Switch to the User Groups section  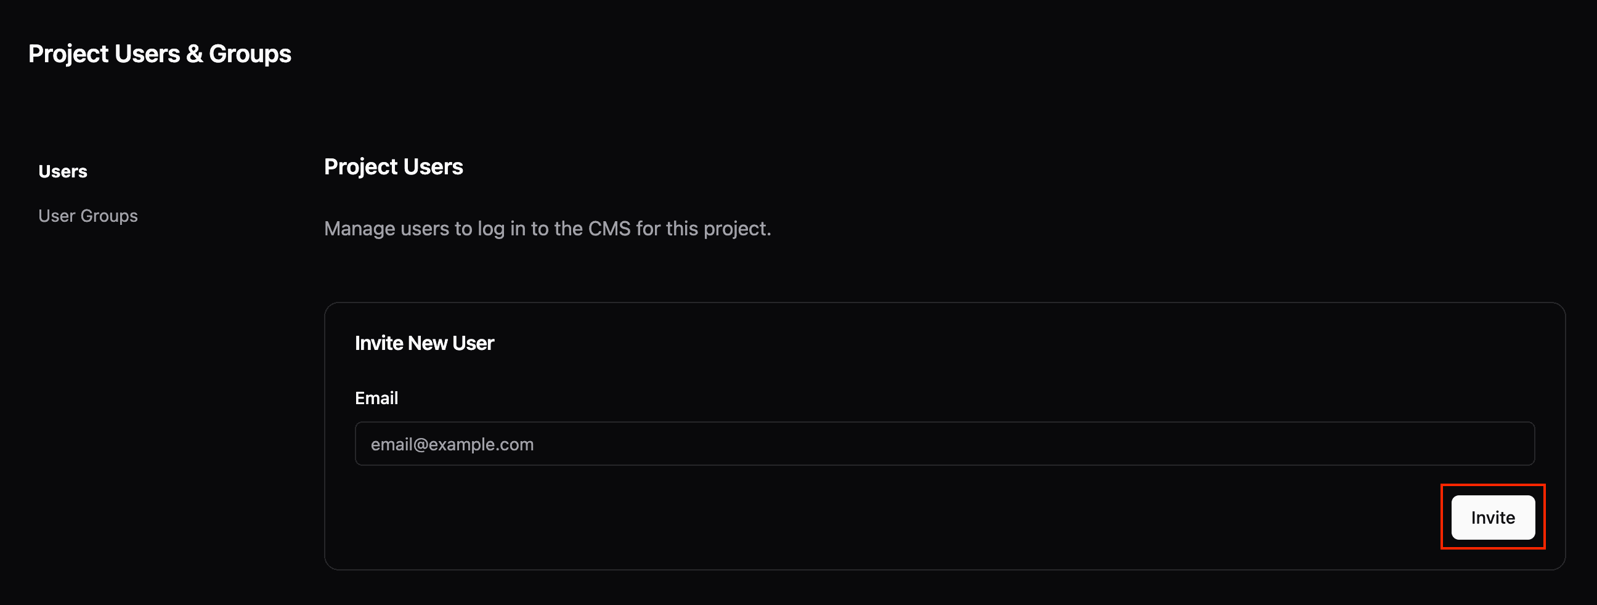pos(88,216)
